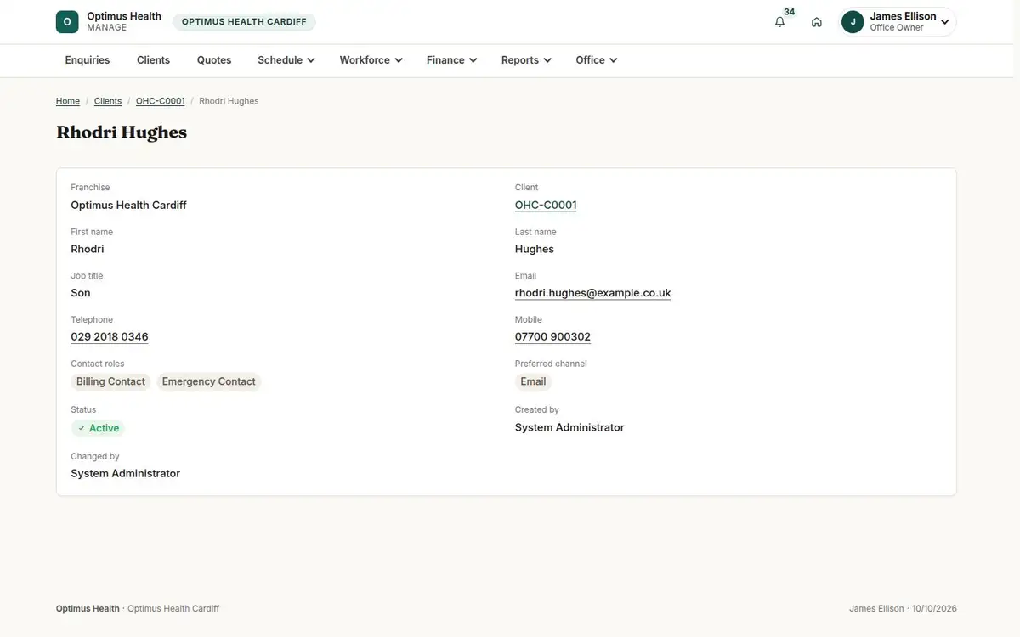Screen dimensions: 1020x637
Task: Click the home icon in header
Action: [816, 22]
